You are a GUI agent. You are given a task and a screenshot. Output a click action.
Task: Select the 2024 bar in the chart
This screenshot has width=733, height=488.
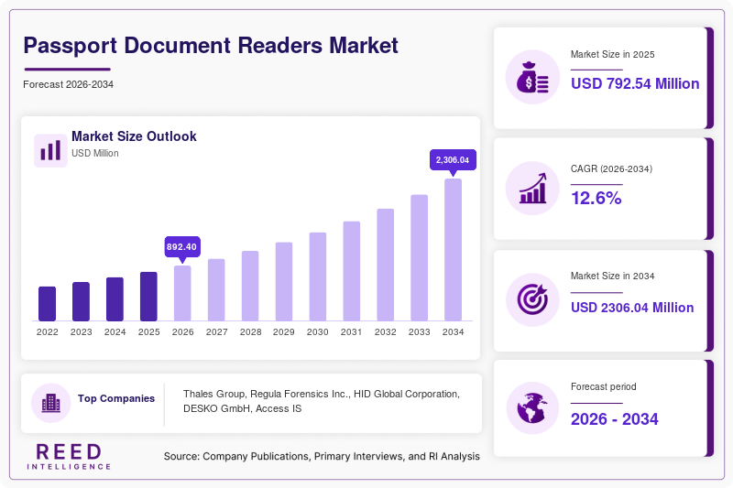115,298
